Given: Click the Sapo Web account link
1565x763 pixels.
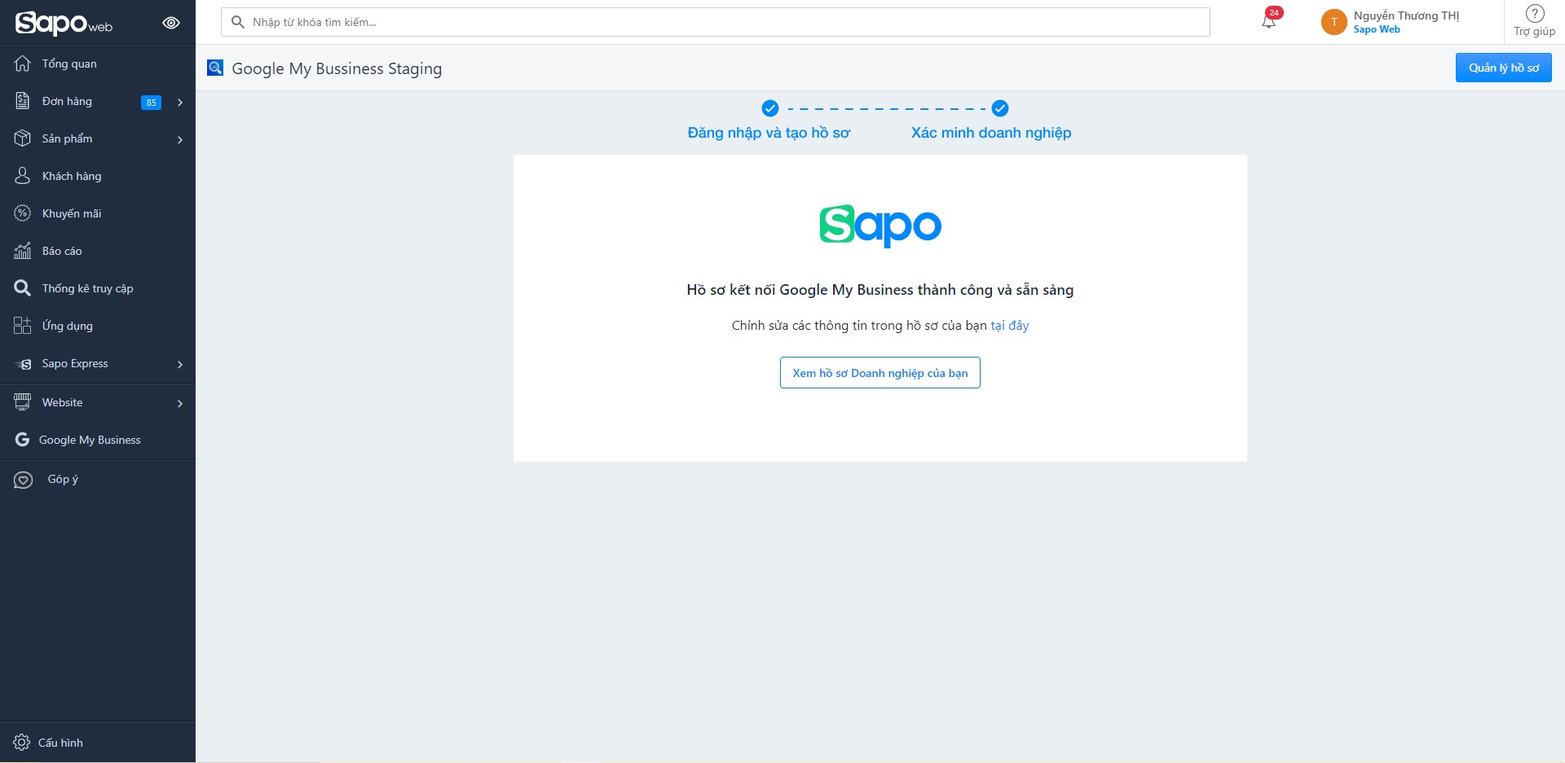Looking at the screenshot, I should click(x=1377, y=29).
